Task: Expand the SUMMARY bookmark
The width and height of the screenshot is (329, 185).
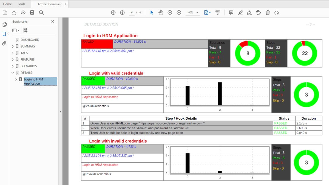Action: (x=13, y=47)
